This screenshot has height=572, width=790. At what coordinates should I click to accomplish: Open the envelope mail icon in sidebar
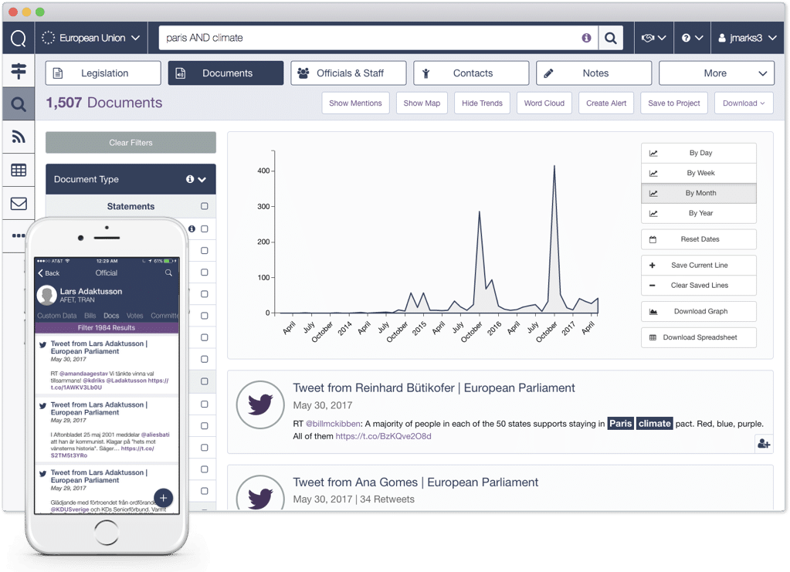coord(19,204)
